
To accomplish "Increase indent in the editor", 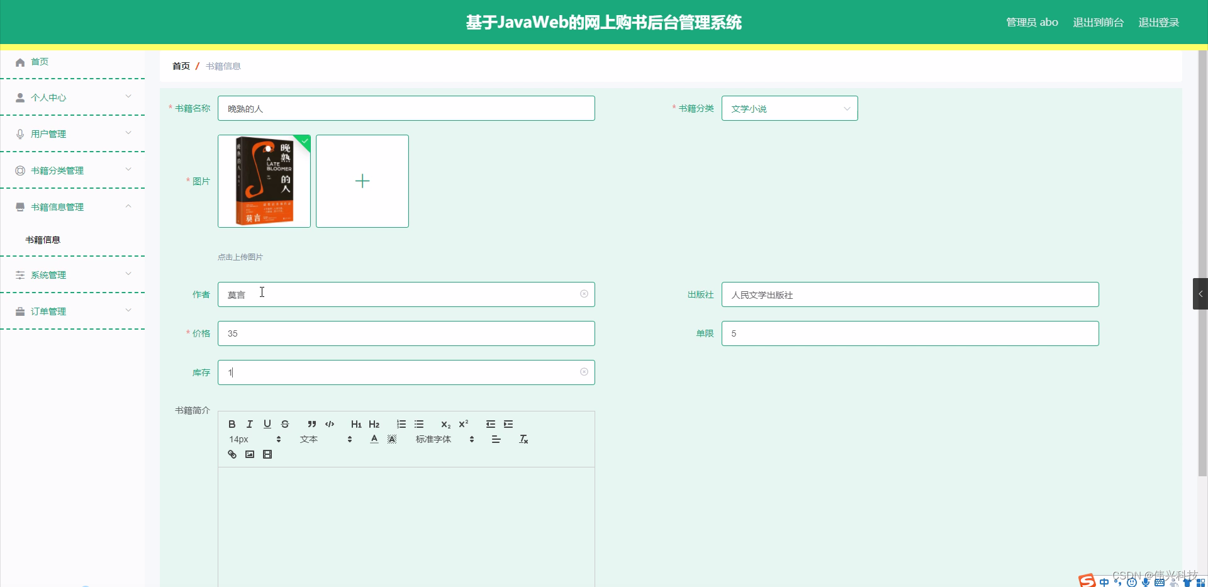I will [508, 424].
